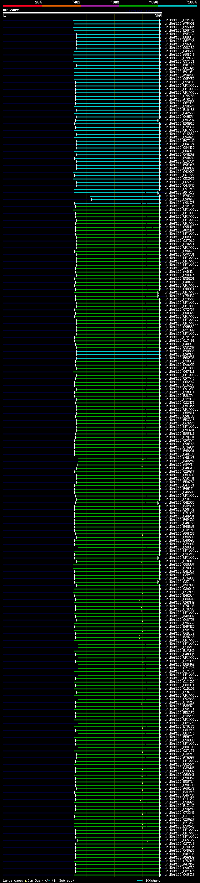Select the UniRef100_A9TKS3 label

coord(179,193)
